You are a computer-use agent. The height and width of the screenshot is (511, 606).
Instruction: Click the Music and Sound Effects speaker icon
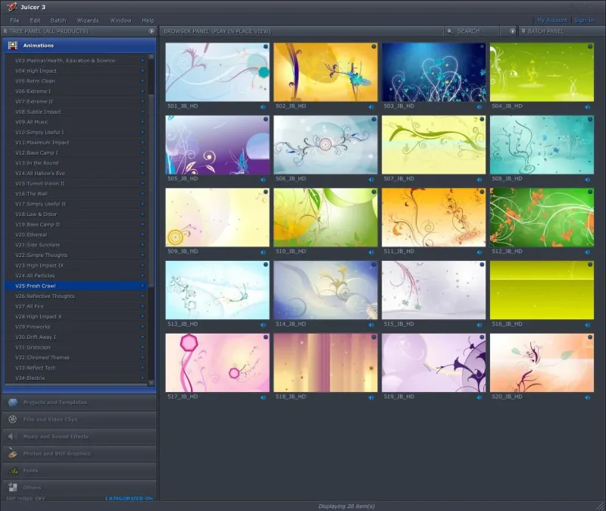(13, 437)
